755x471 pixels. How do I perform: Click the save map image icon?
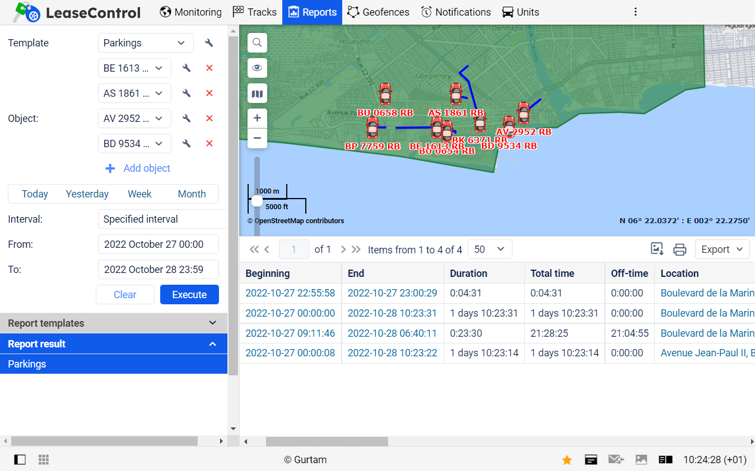click(657, 249)
